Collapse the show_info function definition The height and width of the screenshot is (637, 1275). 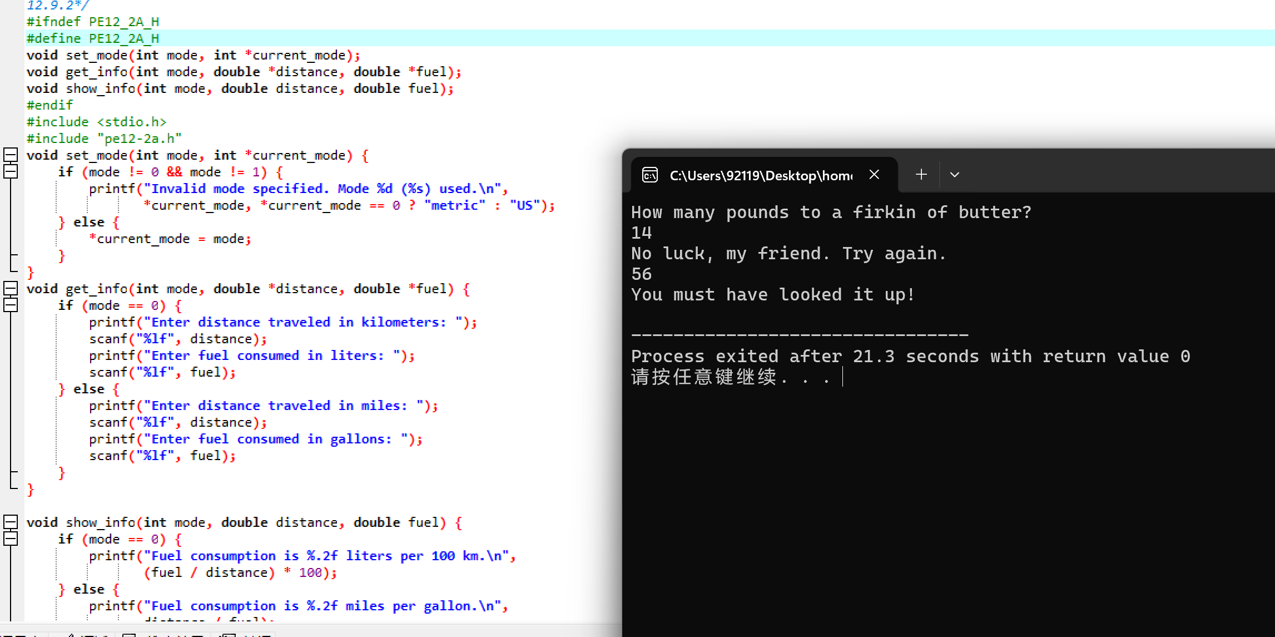point(11,522)
